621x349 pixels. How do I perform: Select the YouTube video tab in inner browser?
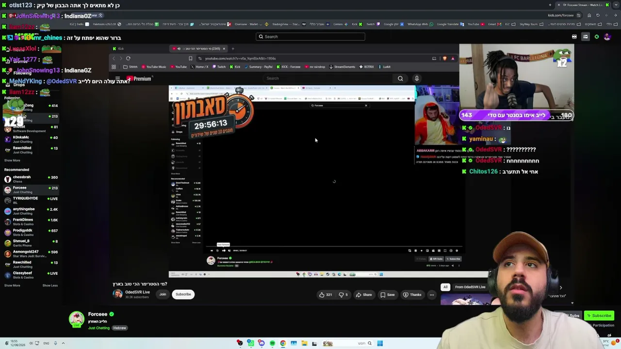(x=199, y=48)
